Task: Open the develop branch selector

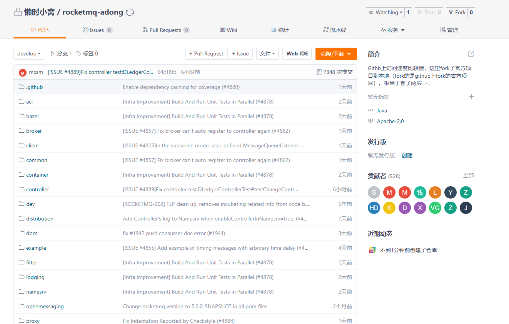Action: (x=29, y=54)
